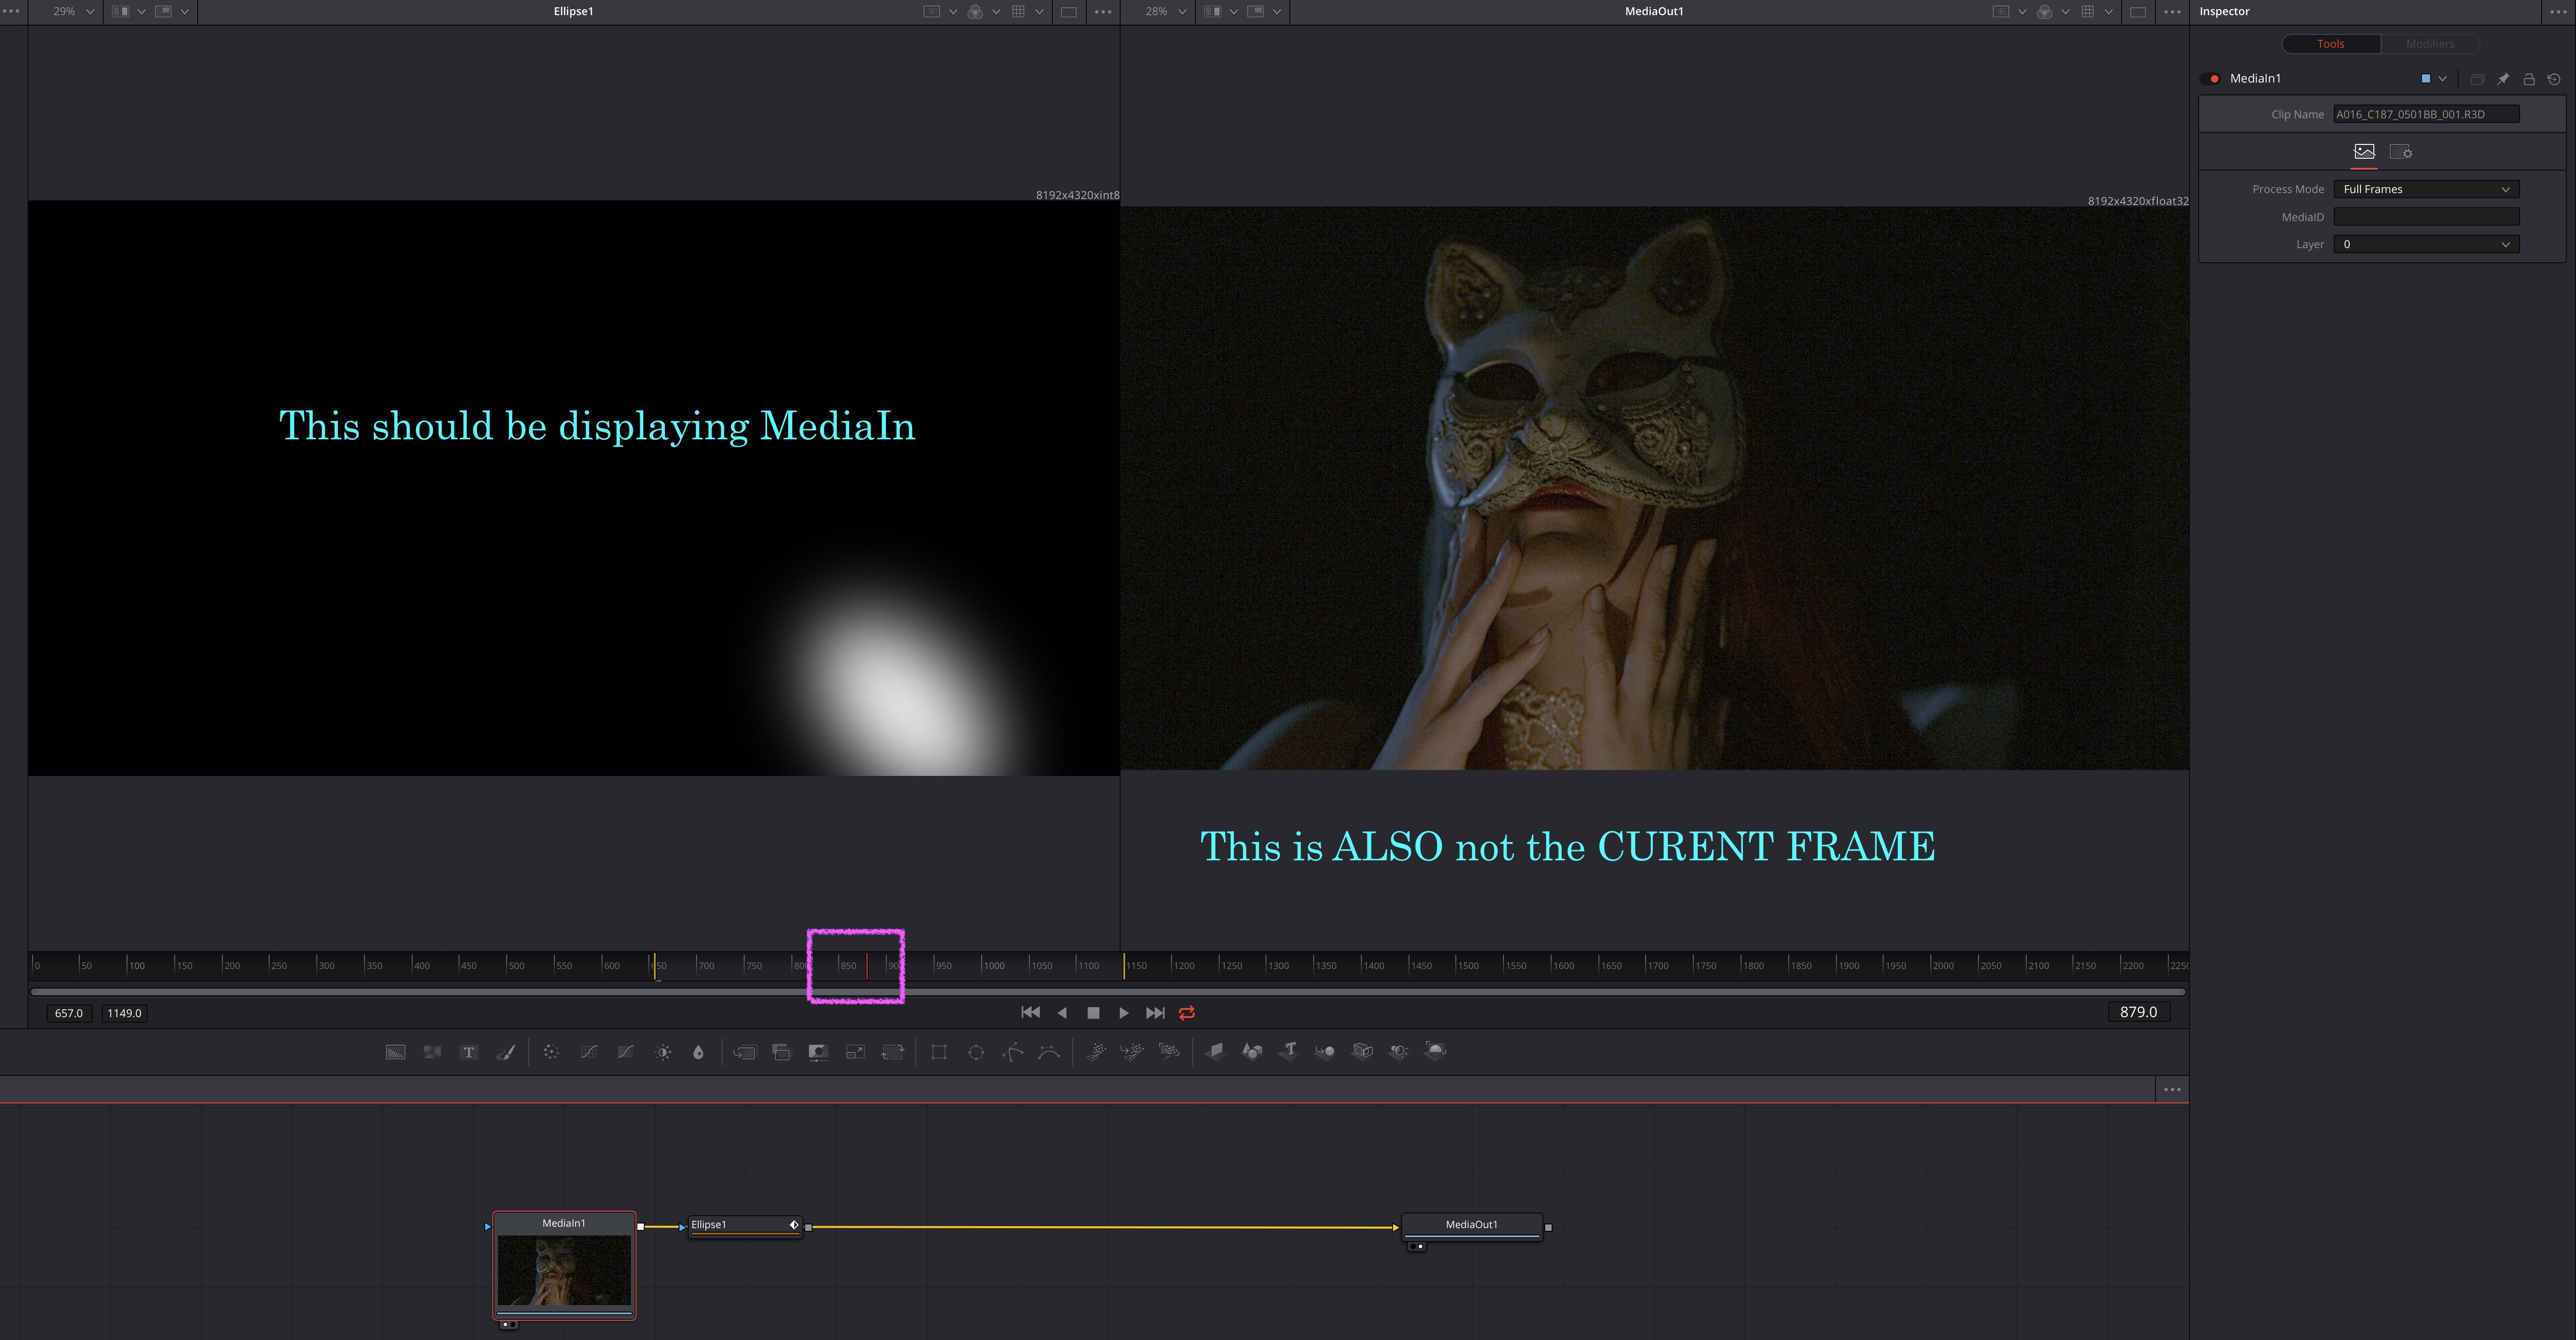Add a Background node from toolbar

(x=396, y=1052)
